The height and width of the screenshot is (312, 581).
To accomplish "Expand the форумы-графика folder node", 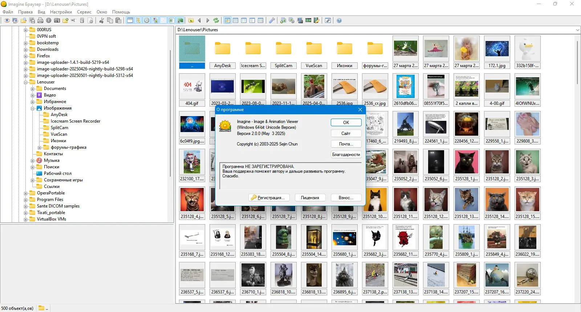I will [x=40, y=148].
